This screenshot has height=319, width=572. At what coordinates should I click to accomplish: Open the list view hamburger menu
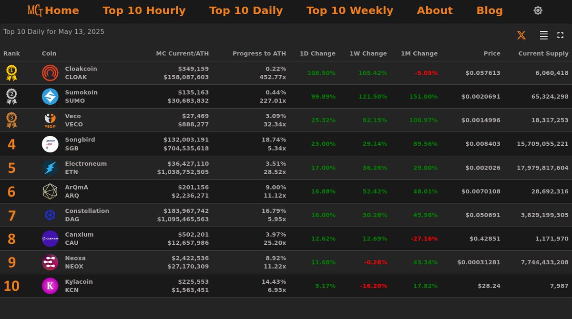tap(543, 35)
